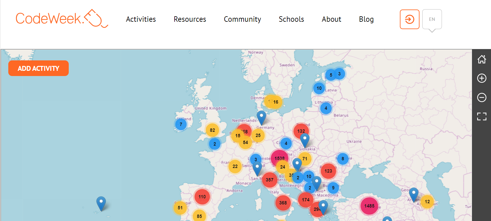Expand the 357 activity cluster over Italy
Screen dimensions: 491x221
(x=269, y=180)
